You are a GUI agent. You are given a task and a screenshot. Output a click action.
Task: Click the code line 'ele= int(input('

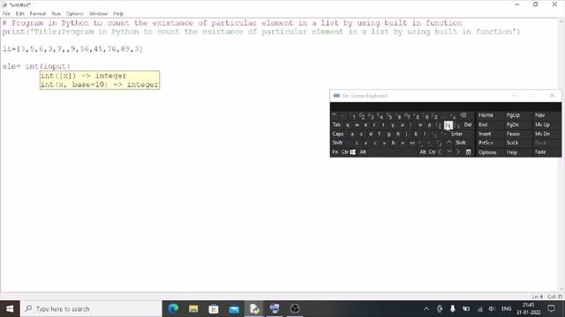click(x=36, y=66)
